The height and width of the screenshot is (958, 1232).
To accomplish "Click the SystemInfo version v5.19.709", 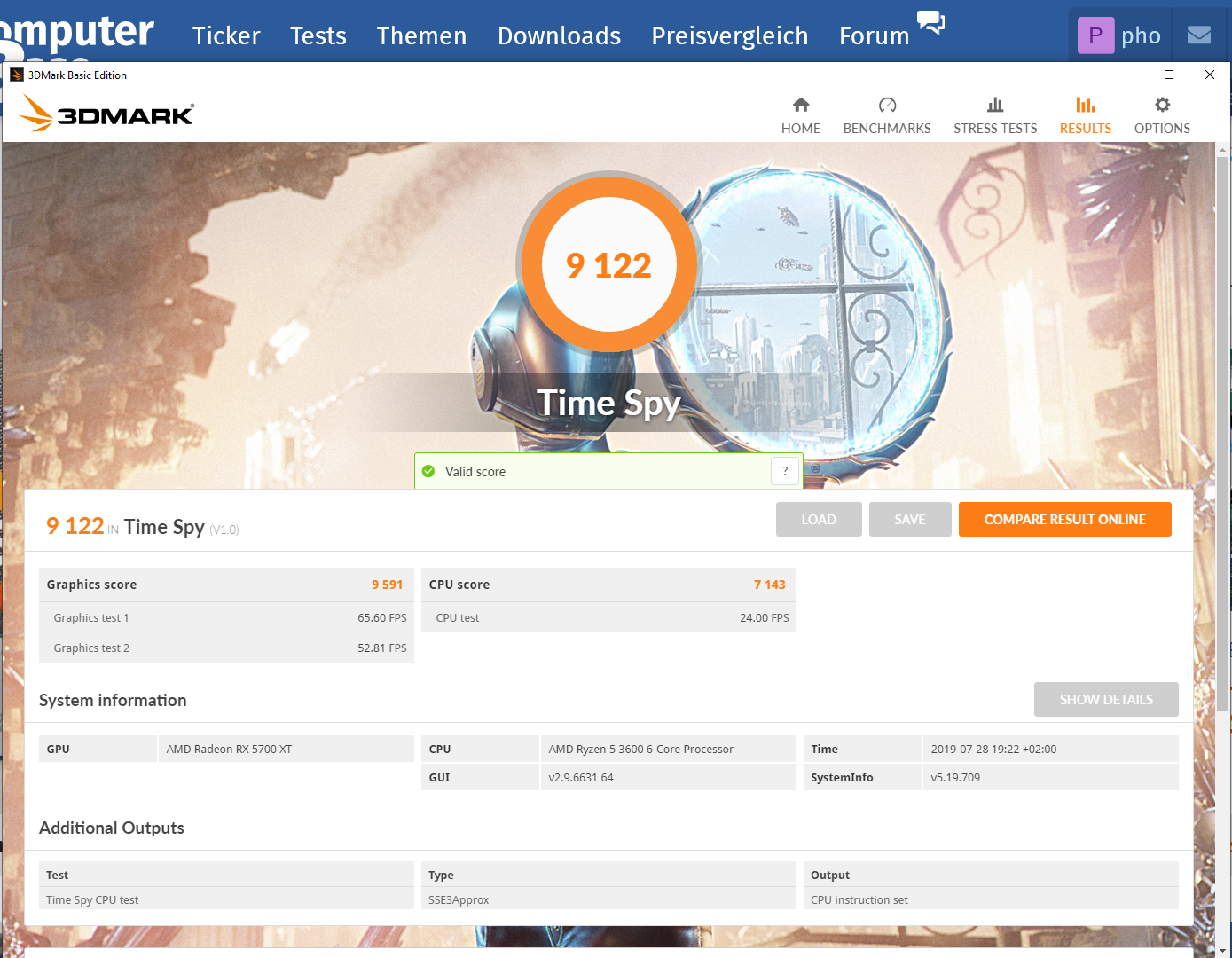I will click(x=955, y=777).
